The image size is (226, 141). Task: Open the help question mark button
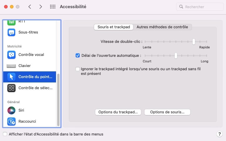coord(219,134)
